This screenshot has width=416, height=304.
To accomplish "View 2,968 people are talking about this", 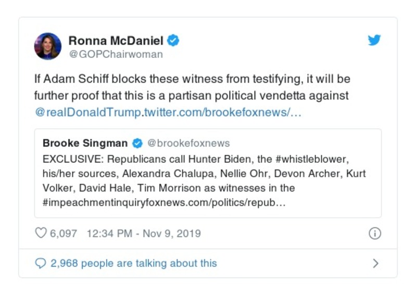I will click(133, 263).
